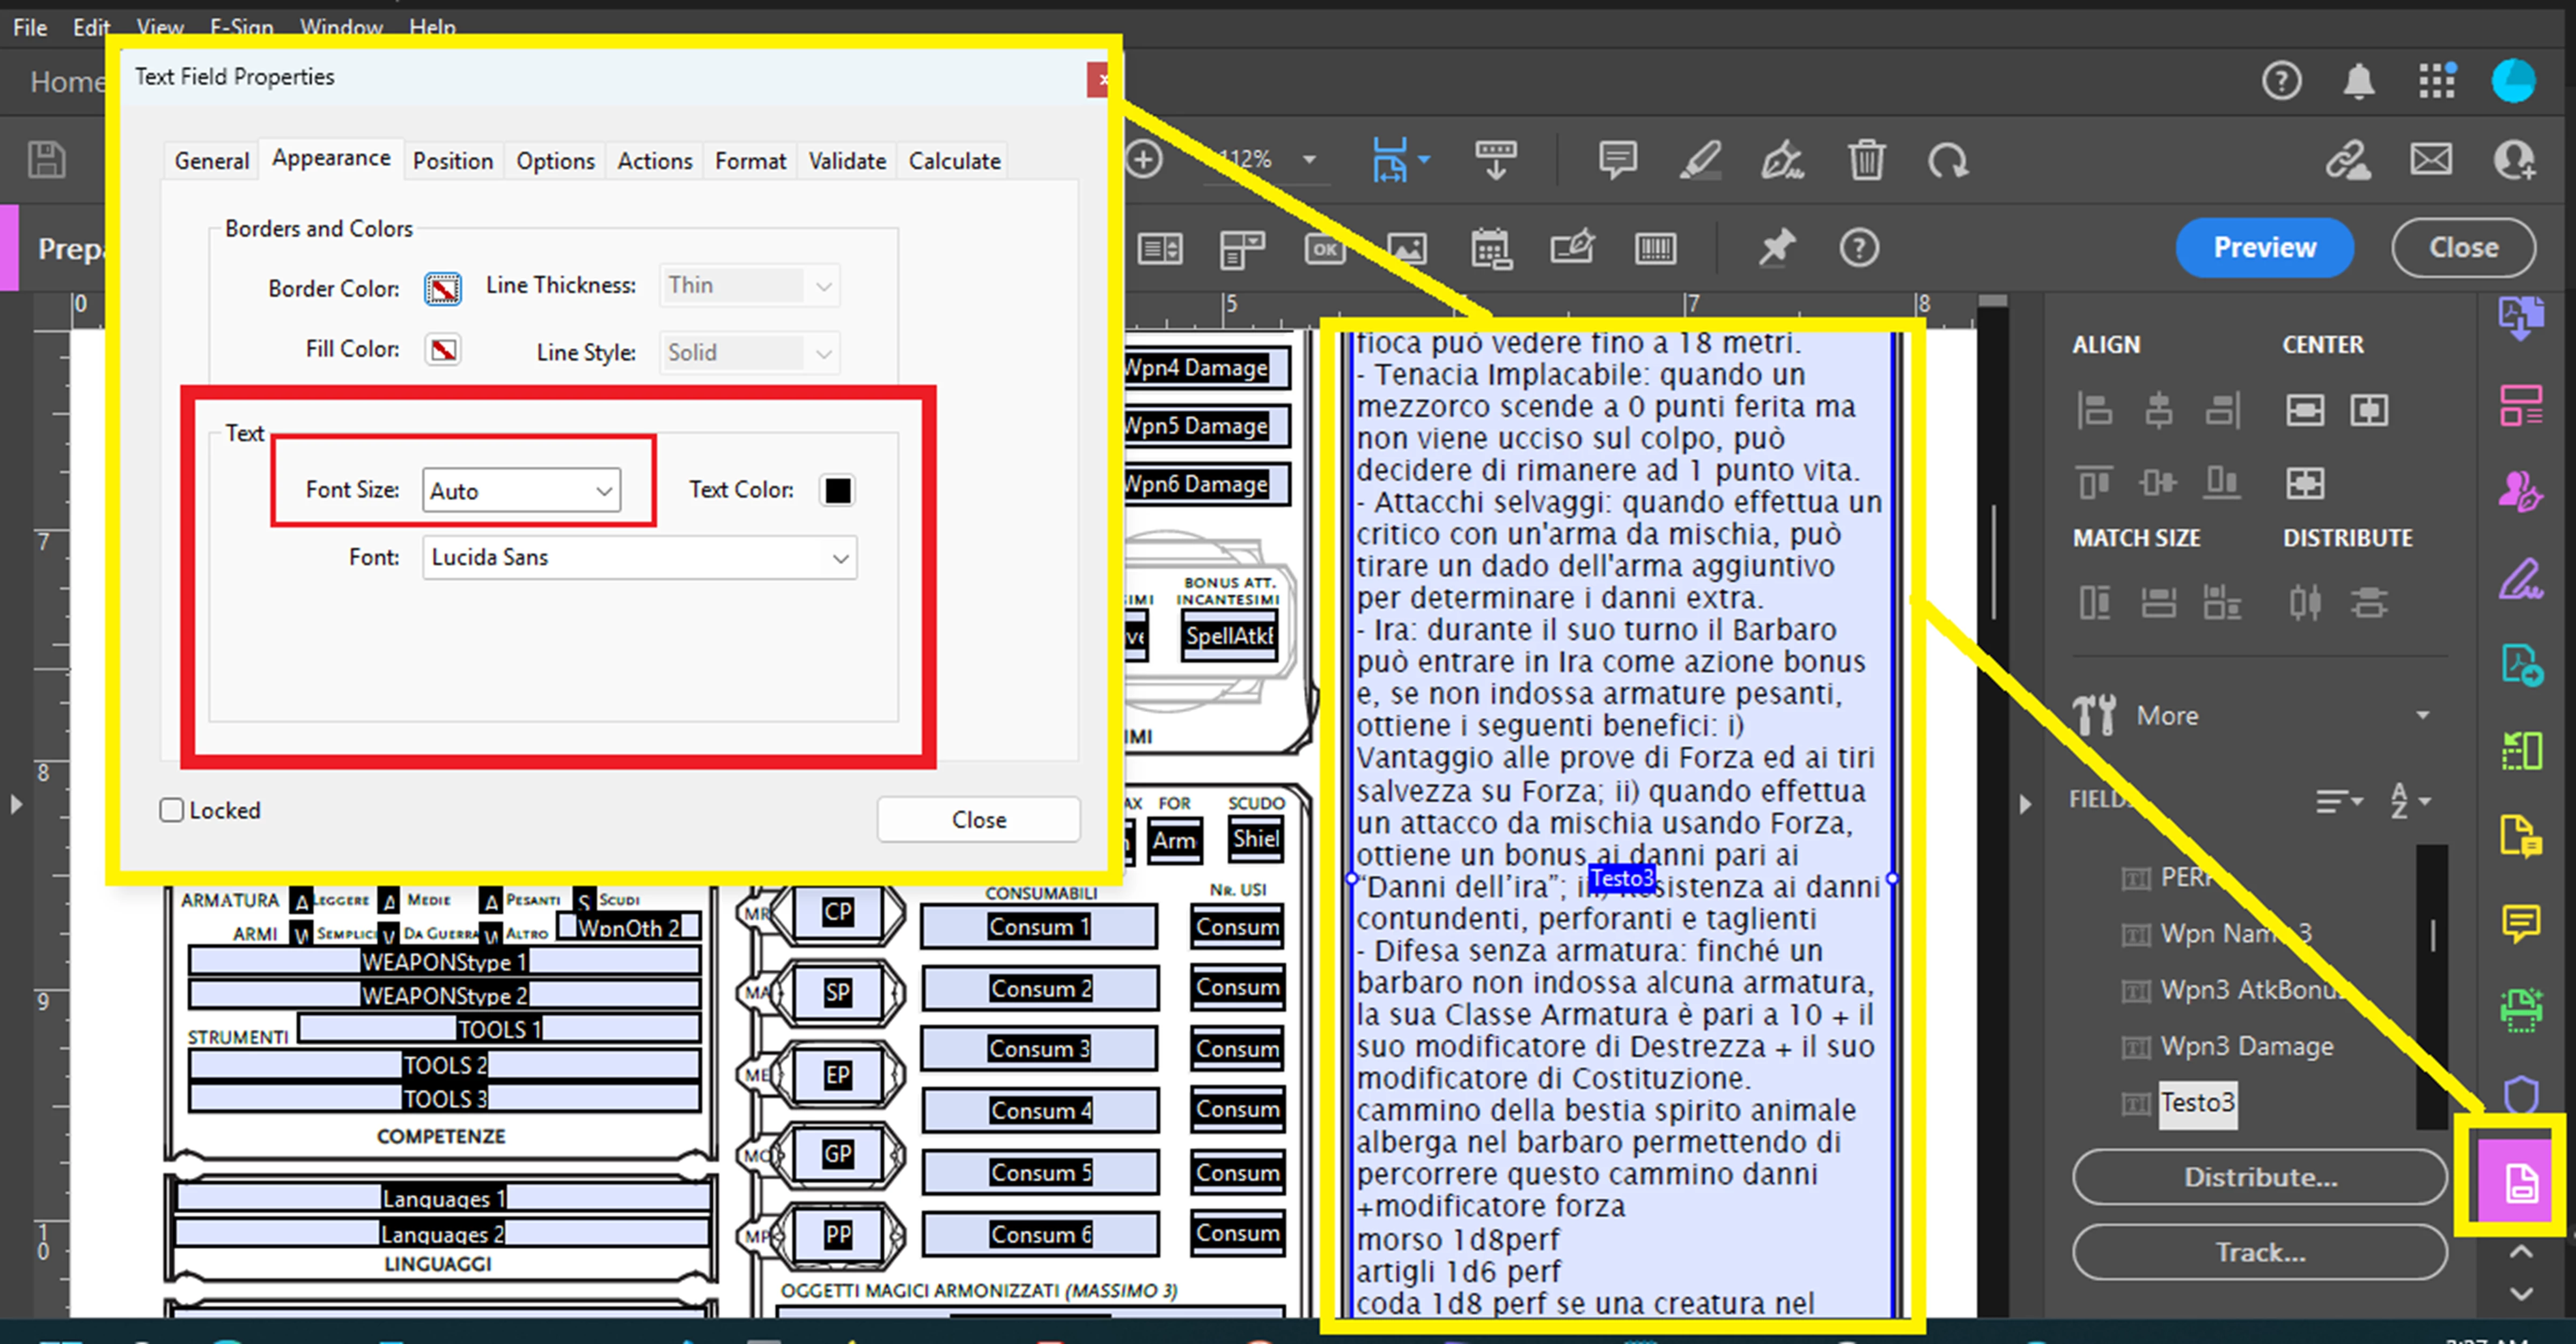Click the notifications bell icon
This screenshot has height=1344, width=2576.
(x=2358, y=81)
